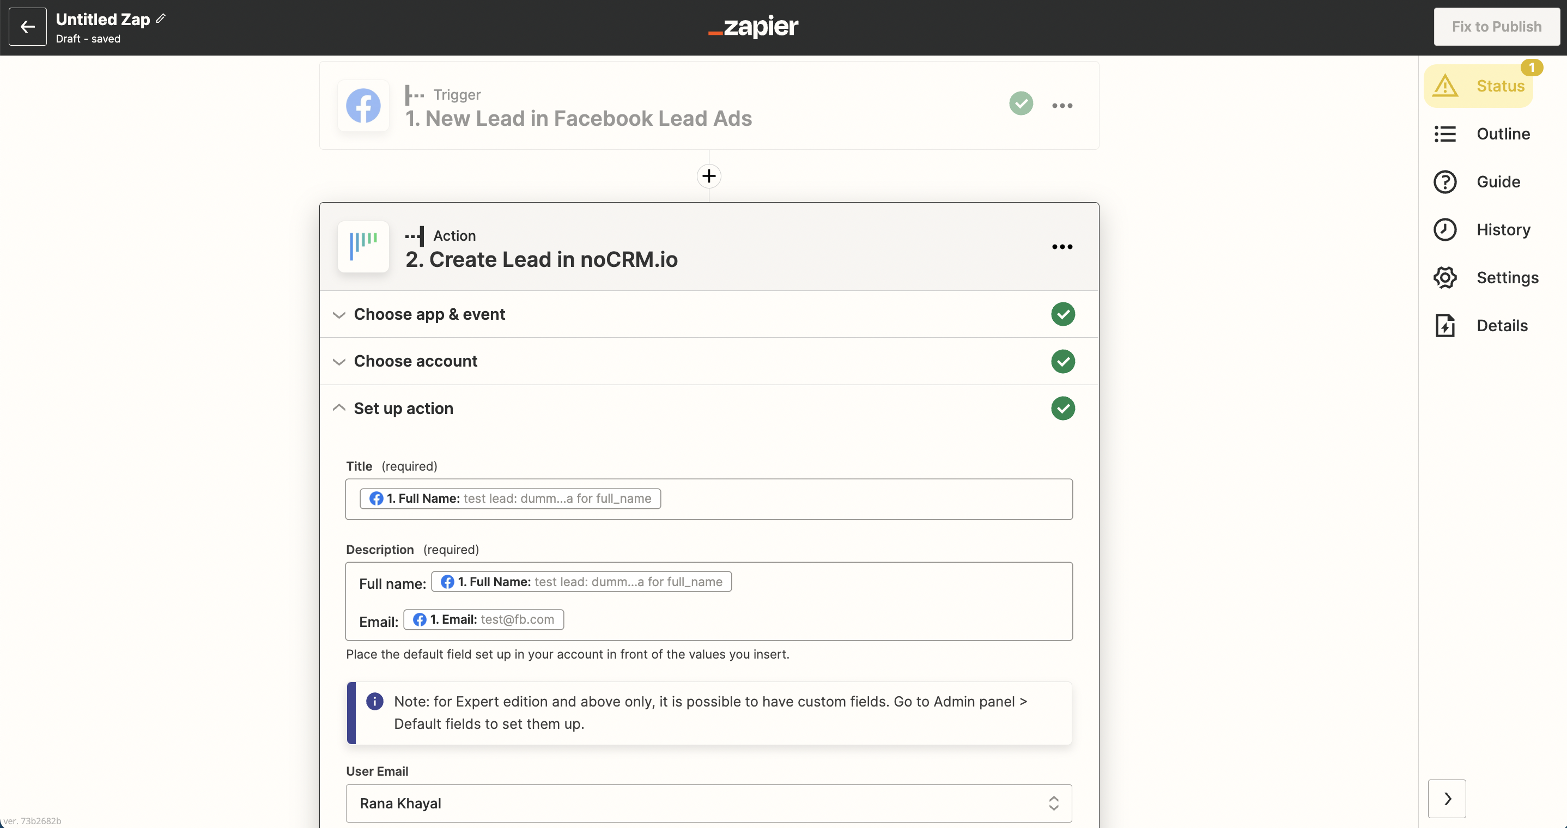Select Full Name pill in Description field

coord(581,582)
